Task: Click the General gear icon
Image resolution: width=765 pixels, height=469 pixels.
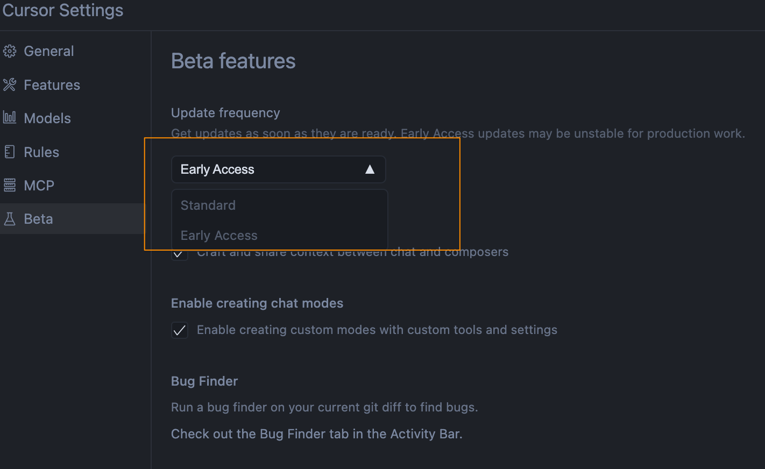Action: click(x=10, y=51)
